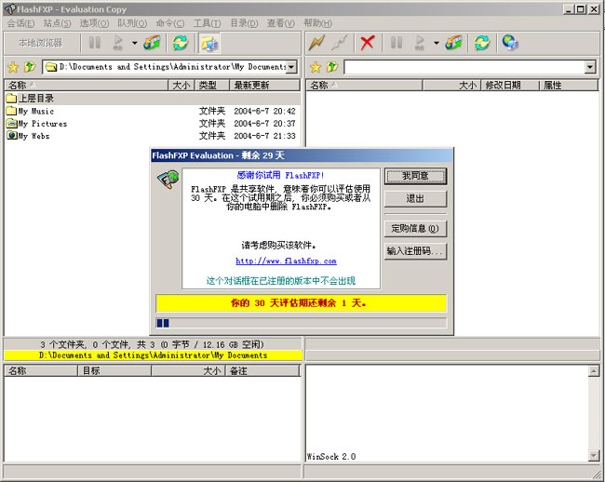Select the 上层目录 row
The height and width of the screenshot is (482, 605).
(x=153, y=99)
